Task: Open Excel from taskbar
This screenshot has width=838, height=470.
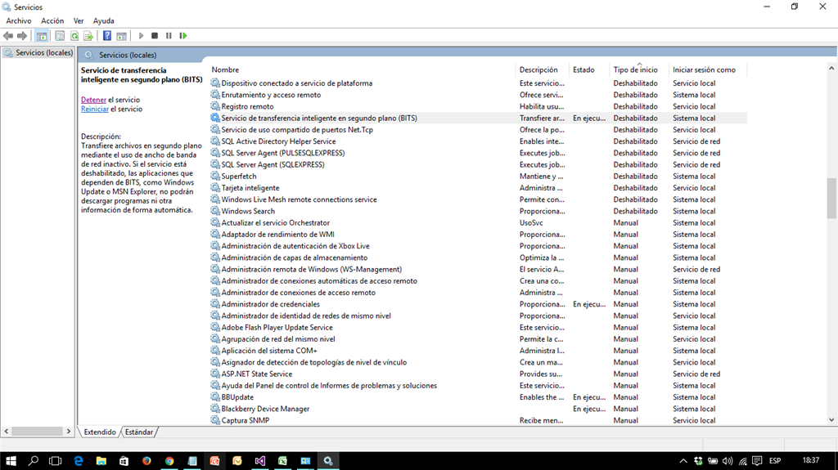Action: [x=282, y=460]
